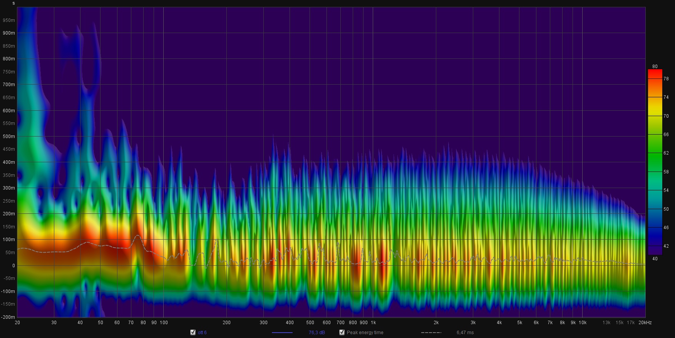Click the '76,3 dB' legend value

[317, 333]
